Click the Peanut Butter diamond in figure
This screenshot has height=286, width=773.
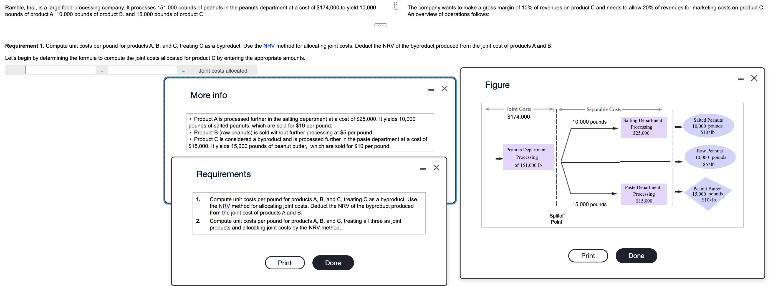(x=708, y=194)
